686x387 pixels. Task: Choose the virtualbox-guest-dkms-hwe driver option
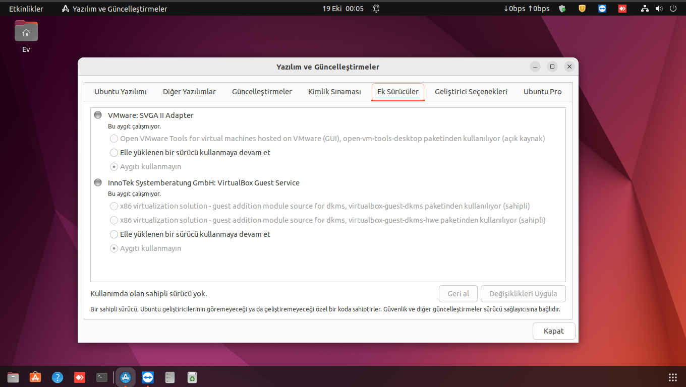pos(113,220)
